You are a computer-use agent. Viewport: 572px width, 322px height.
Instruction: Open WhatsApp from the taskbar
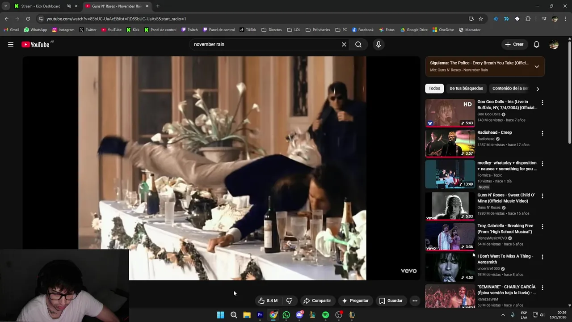point(286,315)
